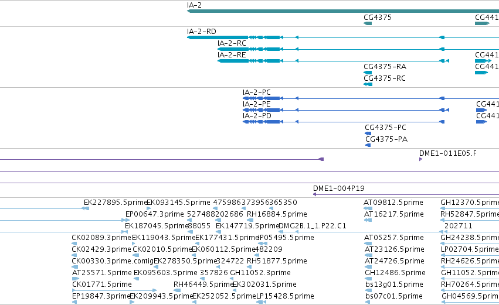Viewport: 499px width, 305px height.
Task: Open the CG4375-RA transcript label
Action: (385, 67)
